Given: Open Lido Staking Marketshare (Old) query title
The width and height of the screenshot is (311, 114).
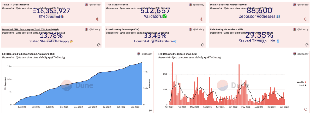Looking at the screenshot, I should point(227,29).
